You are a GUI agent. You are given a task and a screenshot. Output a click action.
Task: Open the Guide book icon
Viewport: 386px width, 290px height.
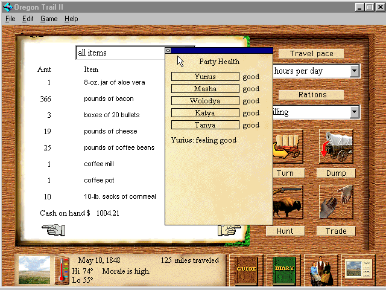click(246, 271)
